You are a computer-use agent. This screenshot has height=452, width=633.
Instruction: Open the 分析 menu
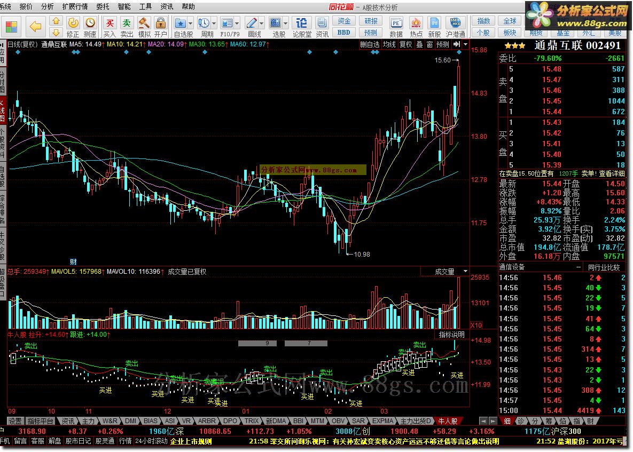47,6
